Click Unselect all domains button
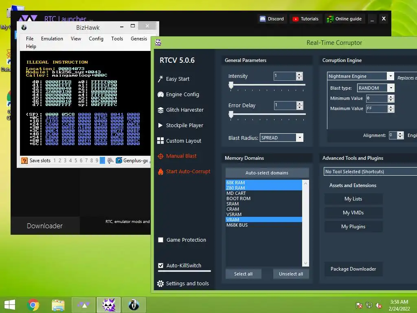417x313 pixels. [291, 274]
